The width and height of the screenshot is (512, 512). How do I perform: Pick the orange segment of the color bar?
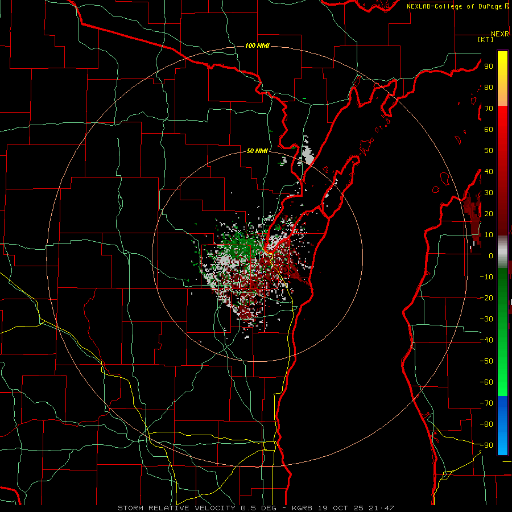[502, 96]
